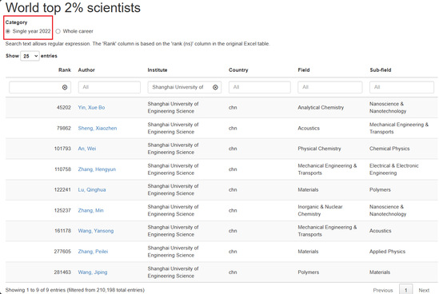Sort by the Rank column header

(65, 70)
